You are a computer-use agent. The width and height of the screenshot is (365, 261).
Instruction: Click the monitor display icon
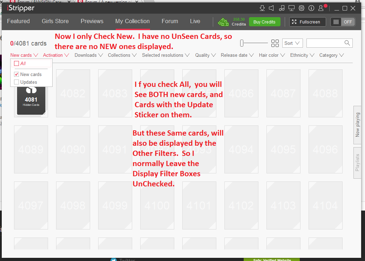[291, 8]
